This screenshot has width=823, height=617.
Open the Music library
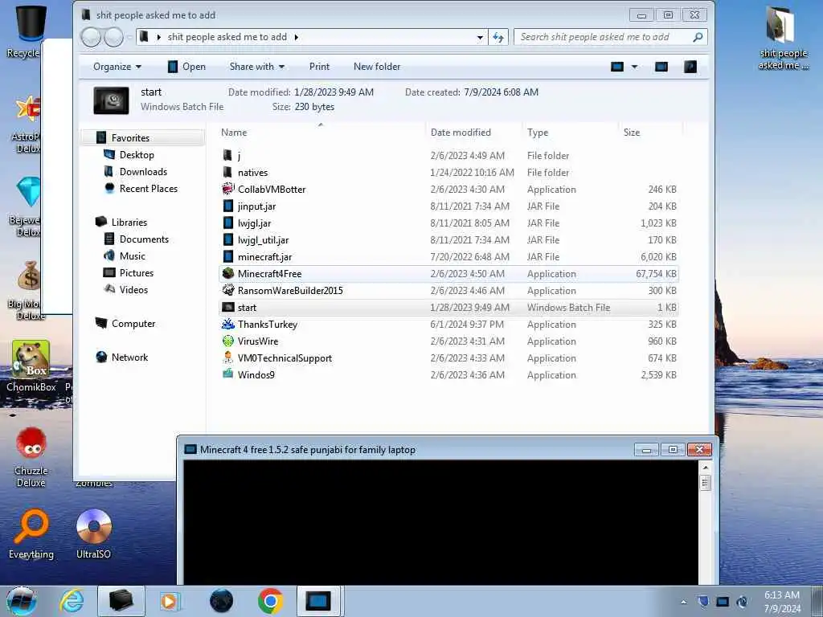coord(133,256)
